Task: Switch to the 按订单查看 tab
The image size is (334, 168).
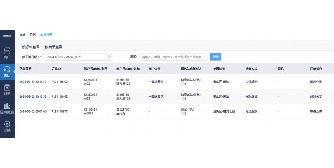Action: tap(31, 47)
